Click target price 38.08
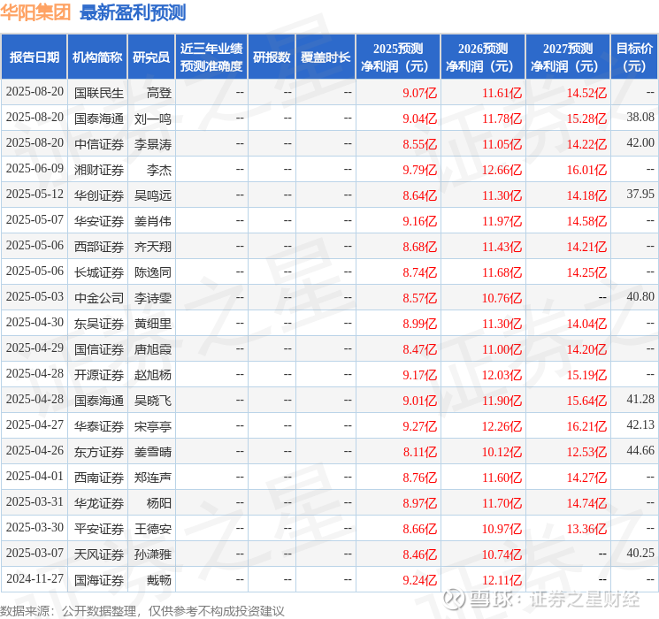659x619 pixels. 640,118
